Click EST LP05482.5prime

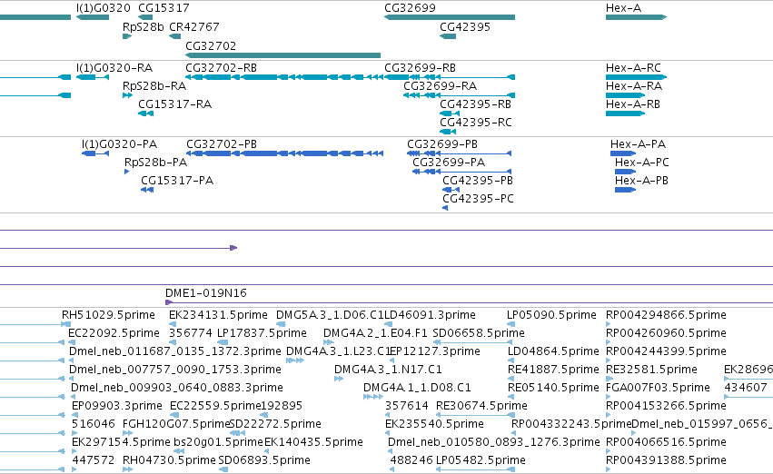pos(481,460)
